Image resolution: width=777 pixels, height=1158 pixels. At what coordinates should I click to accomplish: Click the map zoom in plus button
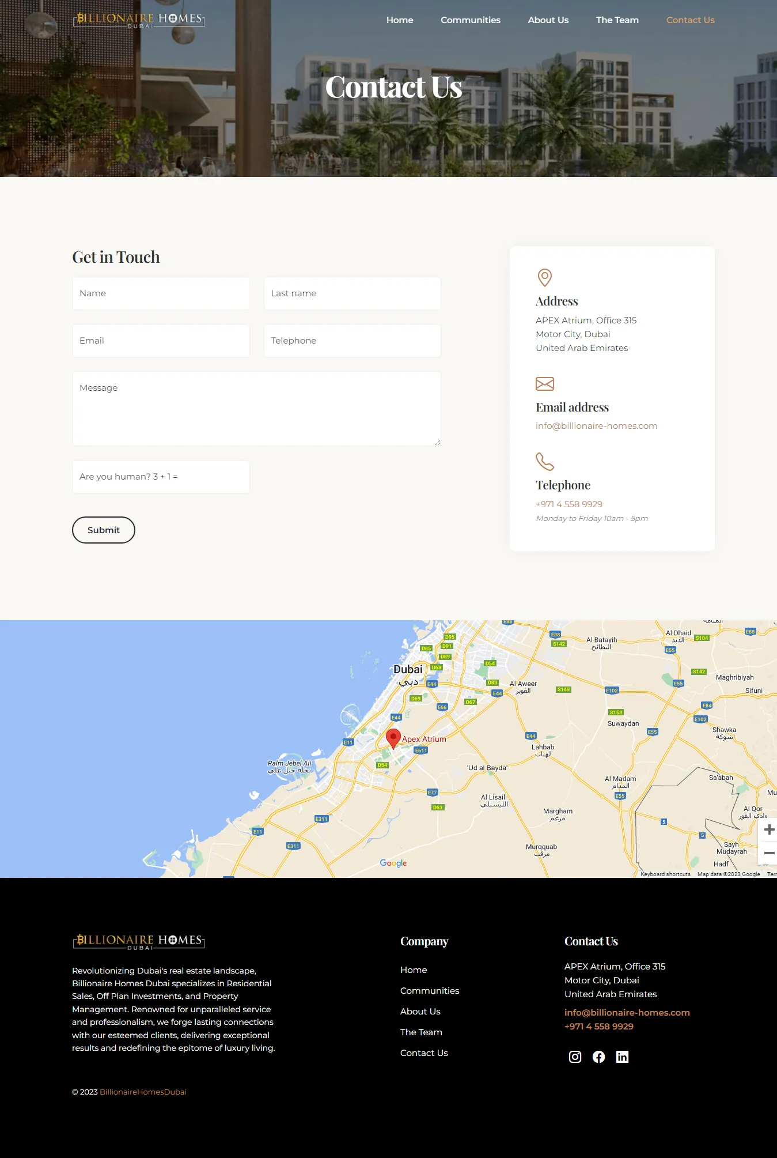click(769, 829)
